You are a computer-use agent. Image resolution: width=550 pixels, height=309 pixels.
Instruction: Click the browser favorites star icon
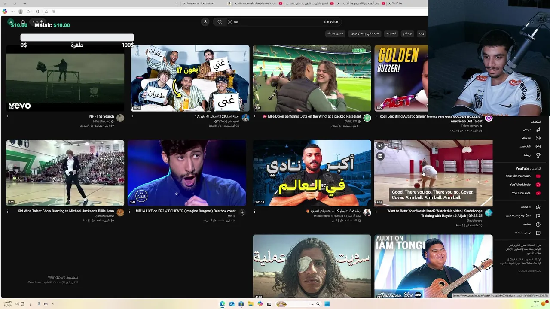tap(28, 12)
